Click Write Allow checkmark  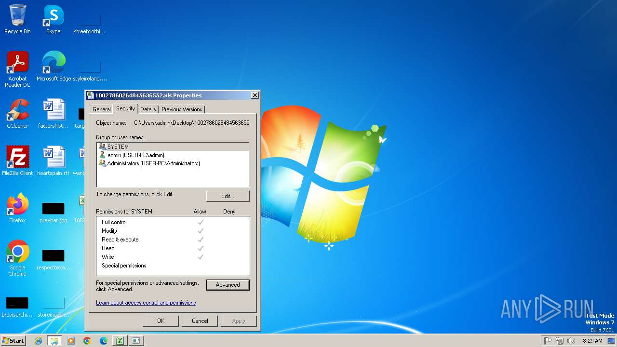pos(201,257)
